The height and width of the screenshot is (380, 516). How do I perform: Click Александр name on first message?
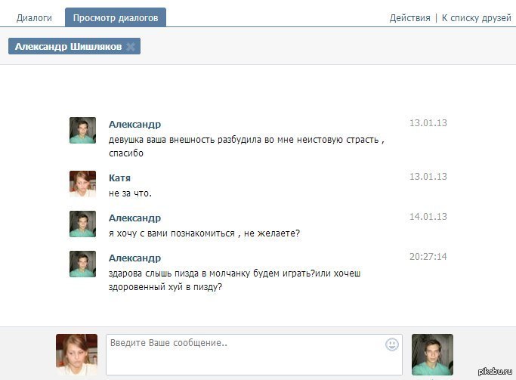(x=134, y=124)
